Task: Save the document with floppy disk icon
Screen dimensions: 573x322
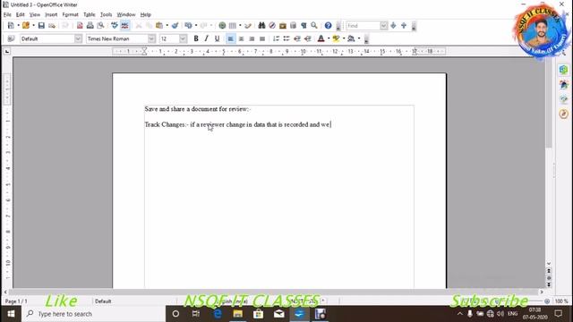Action: pyautogui.click(x=41, y=26)
